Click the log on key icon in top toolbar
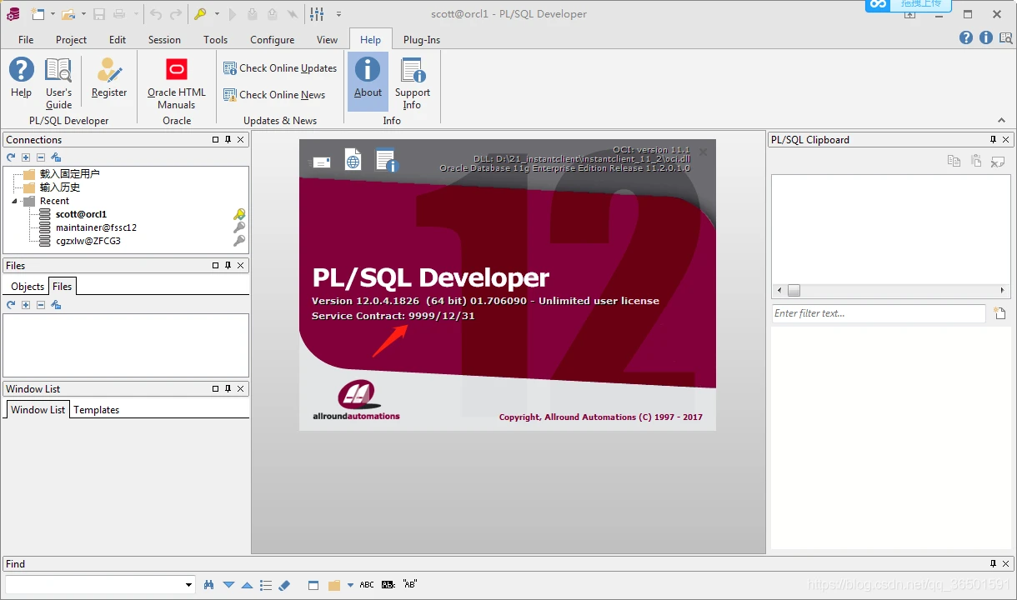The width and height of the screenshot is (1017, 600). pos(200,14)
